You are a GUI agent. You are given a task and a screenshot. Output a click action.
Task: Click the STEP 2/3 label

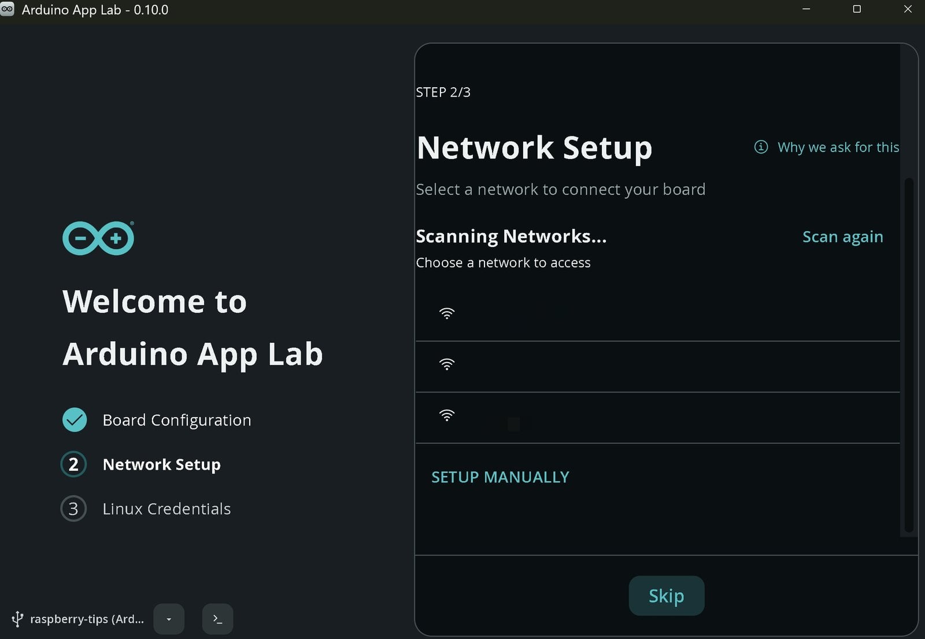tap(443, 93)
